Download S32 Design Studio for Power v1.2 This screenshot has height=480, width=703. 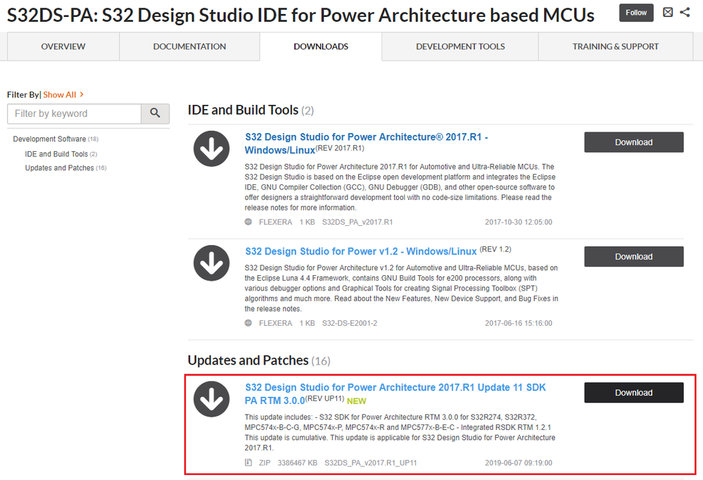[x=633, y=257]
